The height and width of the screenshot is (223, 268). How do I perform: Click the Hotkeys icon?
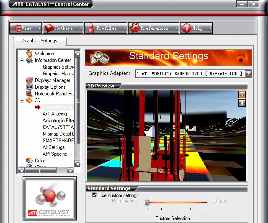pos(49,28)
